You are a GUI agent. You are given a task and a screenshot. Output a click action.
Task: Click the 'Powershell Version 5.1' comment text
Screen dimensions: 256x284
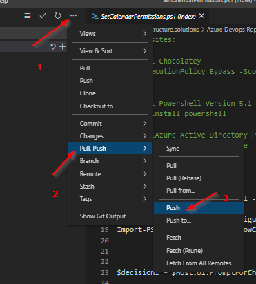[205, 103]
